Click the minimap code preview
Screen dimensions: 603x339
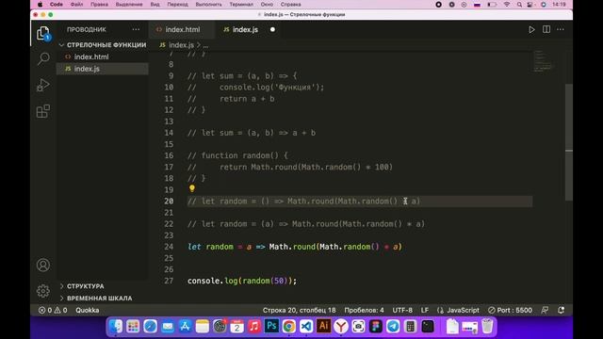543,61
